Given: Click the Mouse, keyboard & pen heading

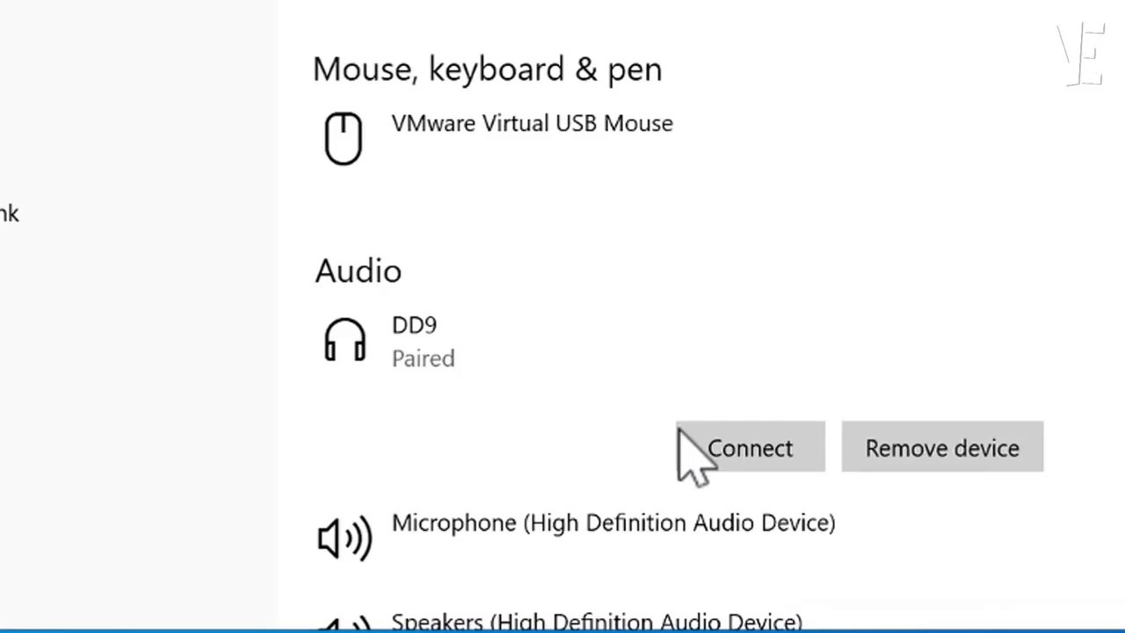Looking at the screenshot, I should 487,69.
